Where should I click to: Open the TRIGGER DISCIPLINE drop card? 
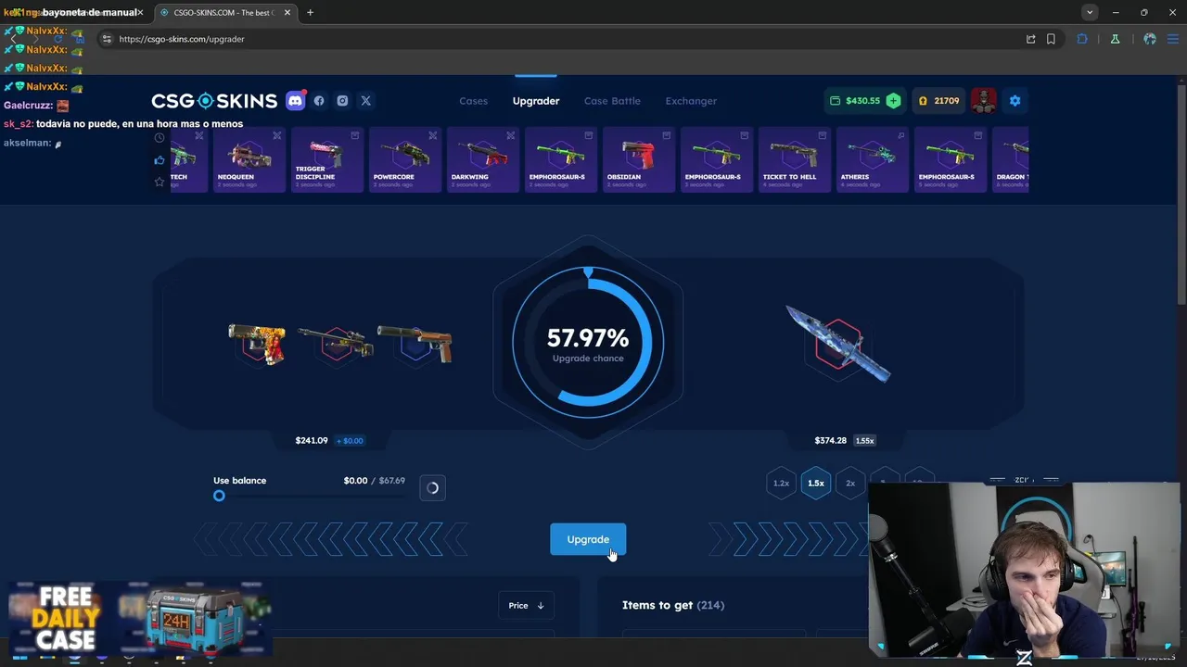pos(327,159)
